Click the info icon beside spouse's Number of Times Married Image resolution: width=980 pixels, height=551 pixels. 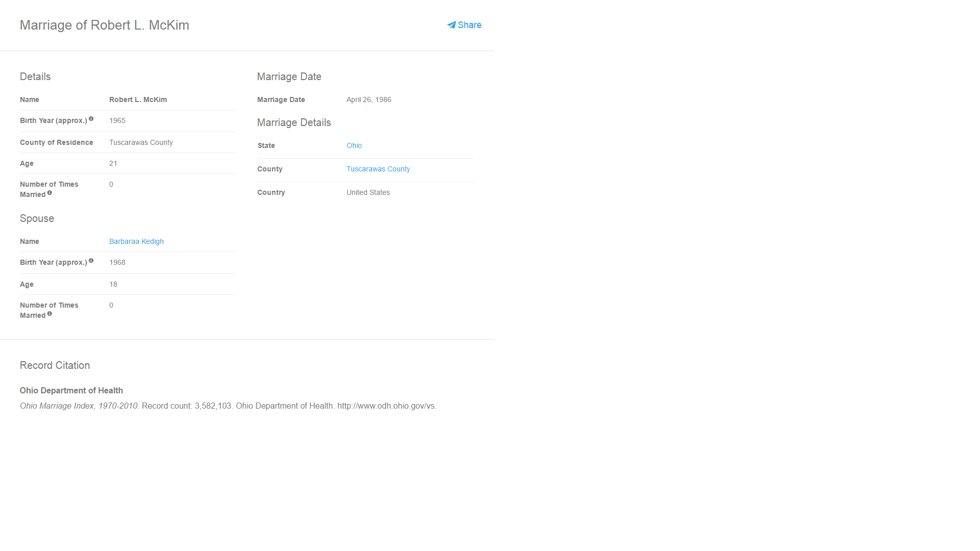(50, 314)
